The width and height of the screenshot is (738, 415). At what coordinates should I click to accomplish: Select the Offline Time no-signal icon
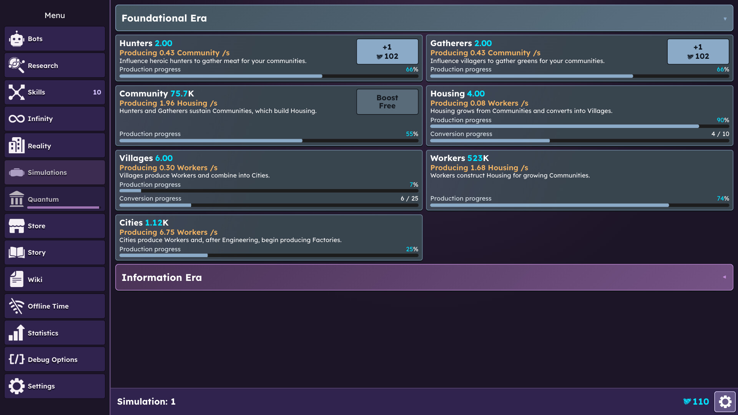(x=17, y=306)
